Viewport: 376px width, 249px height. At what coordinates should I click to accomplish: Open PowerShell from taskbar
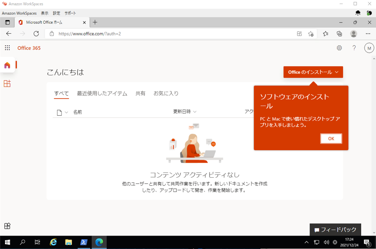pos(84,242)
